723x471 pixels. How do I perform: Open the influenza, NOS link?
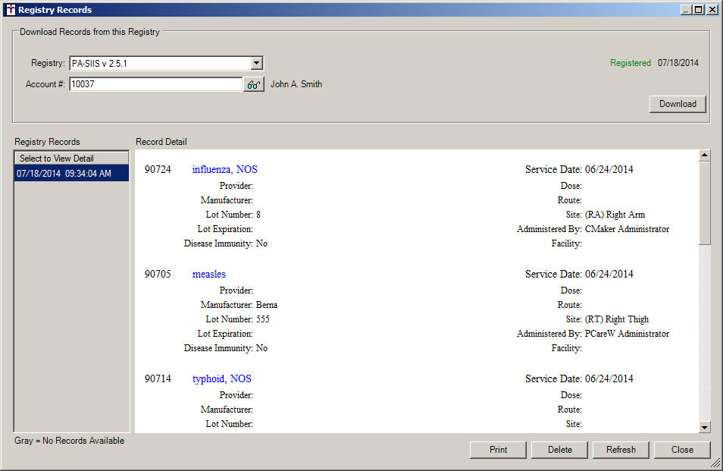224,170
